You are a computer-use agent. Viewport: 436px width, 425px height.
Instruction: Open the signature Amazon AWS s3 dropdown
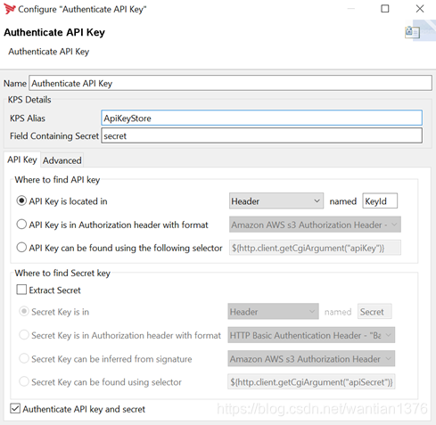click(311, 359)
